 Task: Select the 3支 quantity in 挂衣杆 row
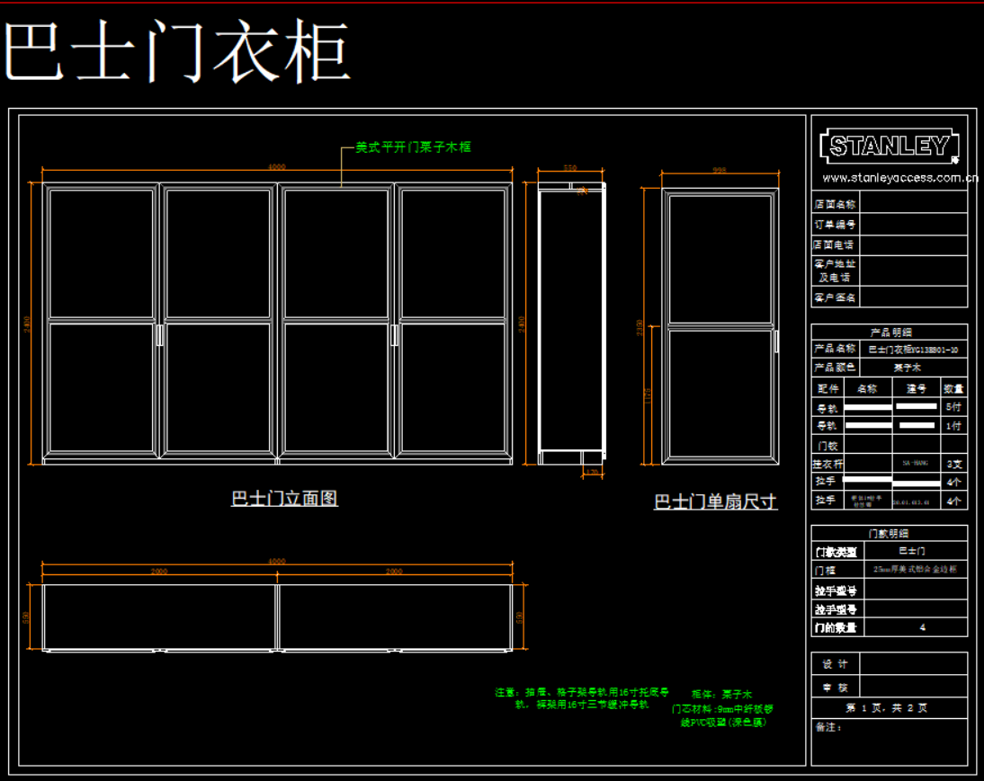pos(954,464)
